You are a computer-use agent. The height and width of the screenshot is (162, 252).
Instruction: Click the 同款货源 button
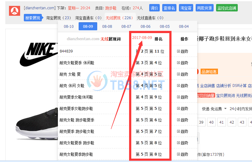[x=204, y=8]
